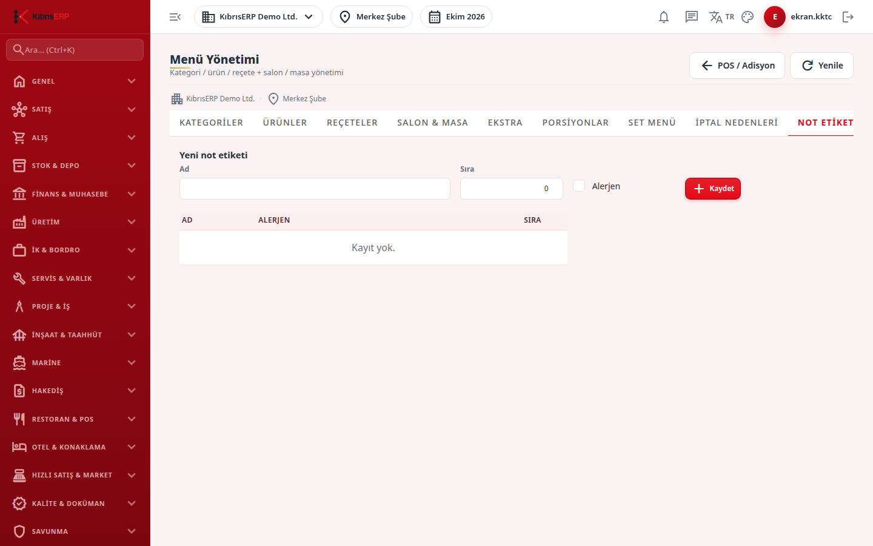Click the Finans & Muhasebe bank icon
The width and height of the screenshot is (873, 546).
[x=19, y=194]
